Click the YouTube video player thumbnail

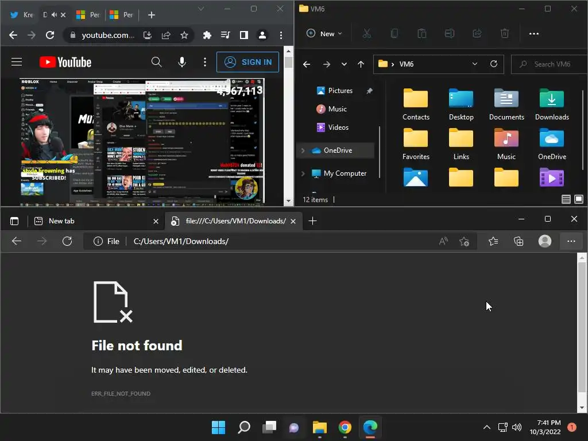[142, 141]
